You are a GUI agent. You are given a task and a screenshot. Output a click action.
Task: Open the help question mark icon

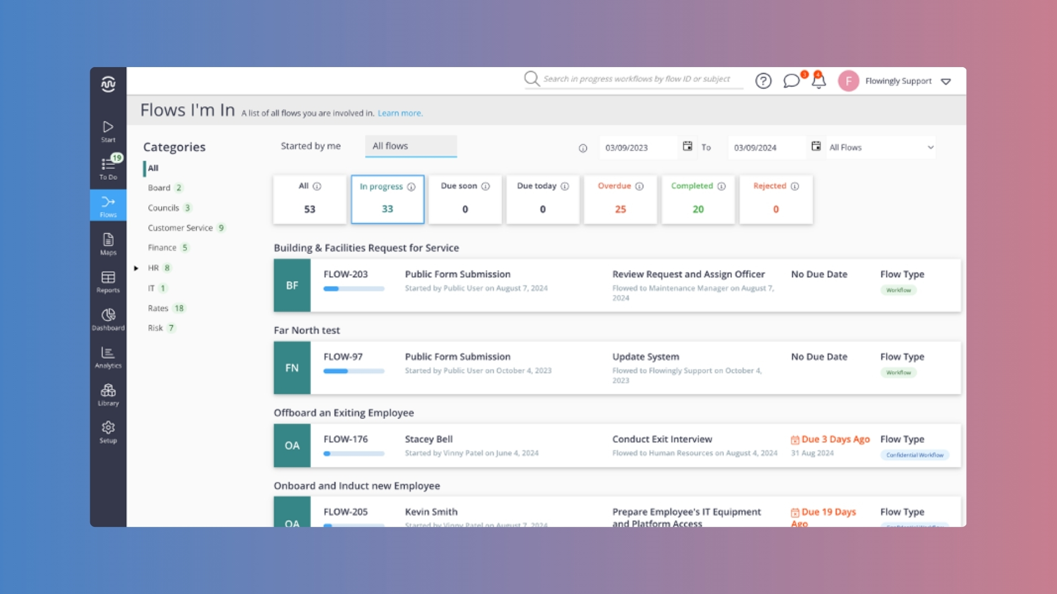pyautogui.click(x=764, y=81)
